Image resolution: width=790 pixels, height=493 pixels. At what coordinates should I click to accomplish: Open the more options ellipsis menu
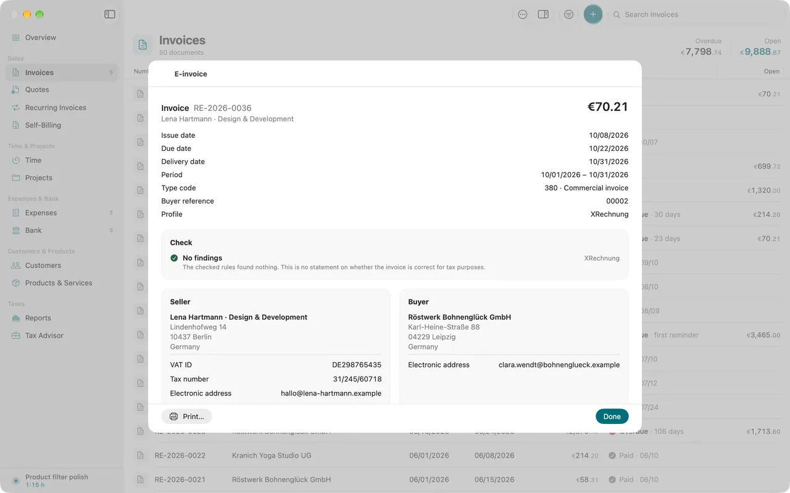pos(523,14)
